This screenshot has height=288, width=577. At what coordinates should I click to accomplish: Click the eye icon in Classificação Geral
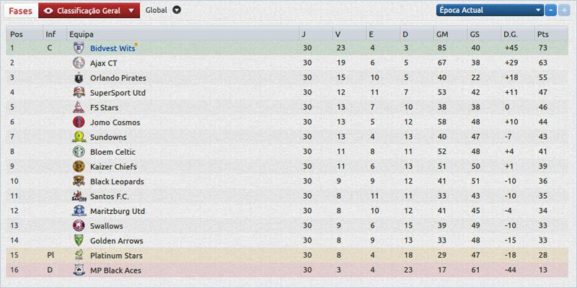tap(48, 11)
